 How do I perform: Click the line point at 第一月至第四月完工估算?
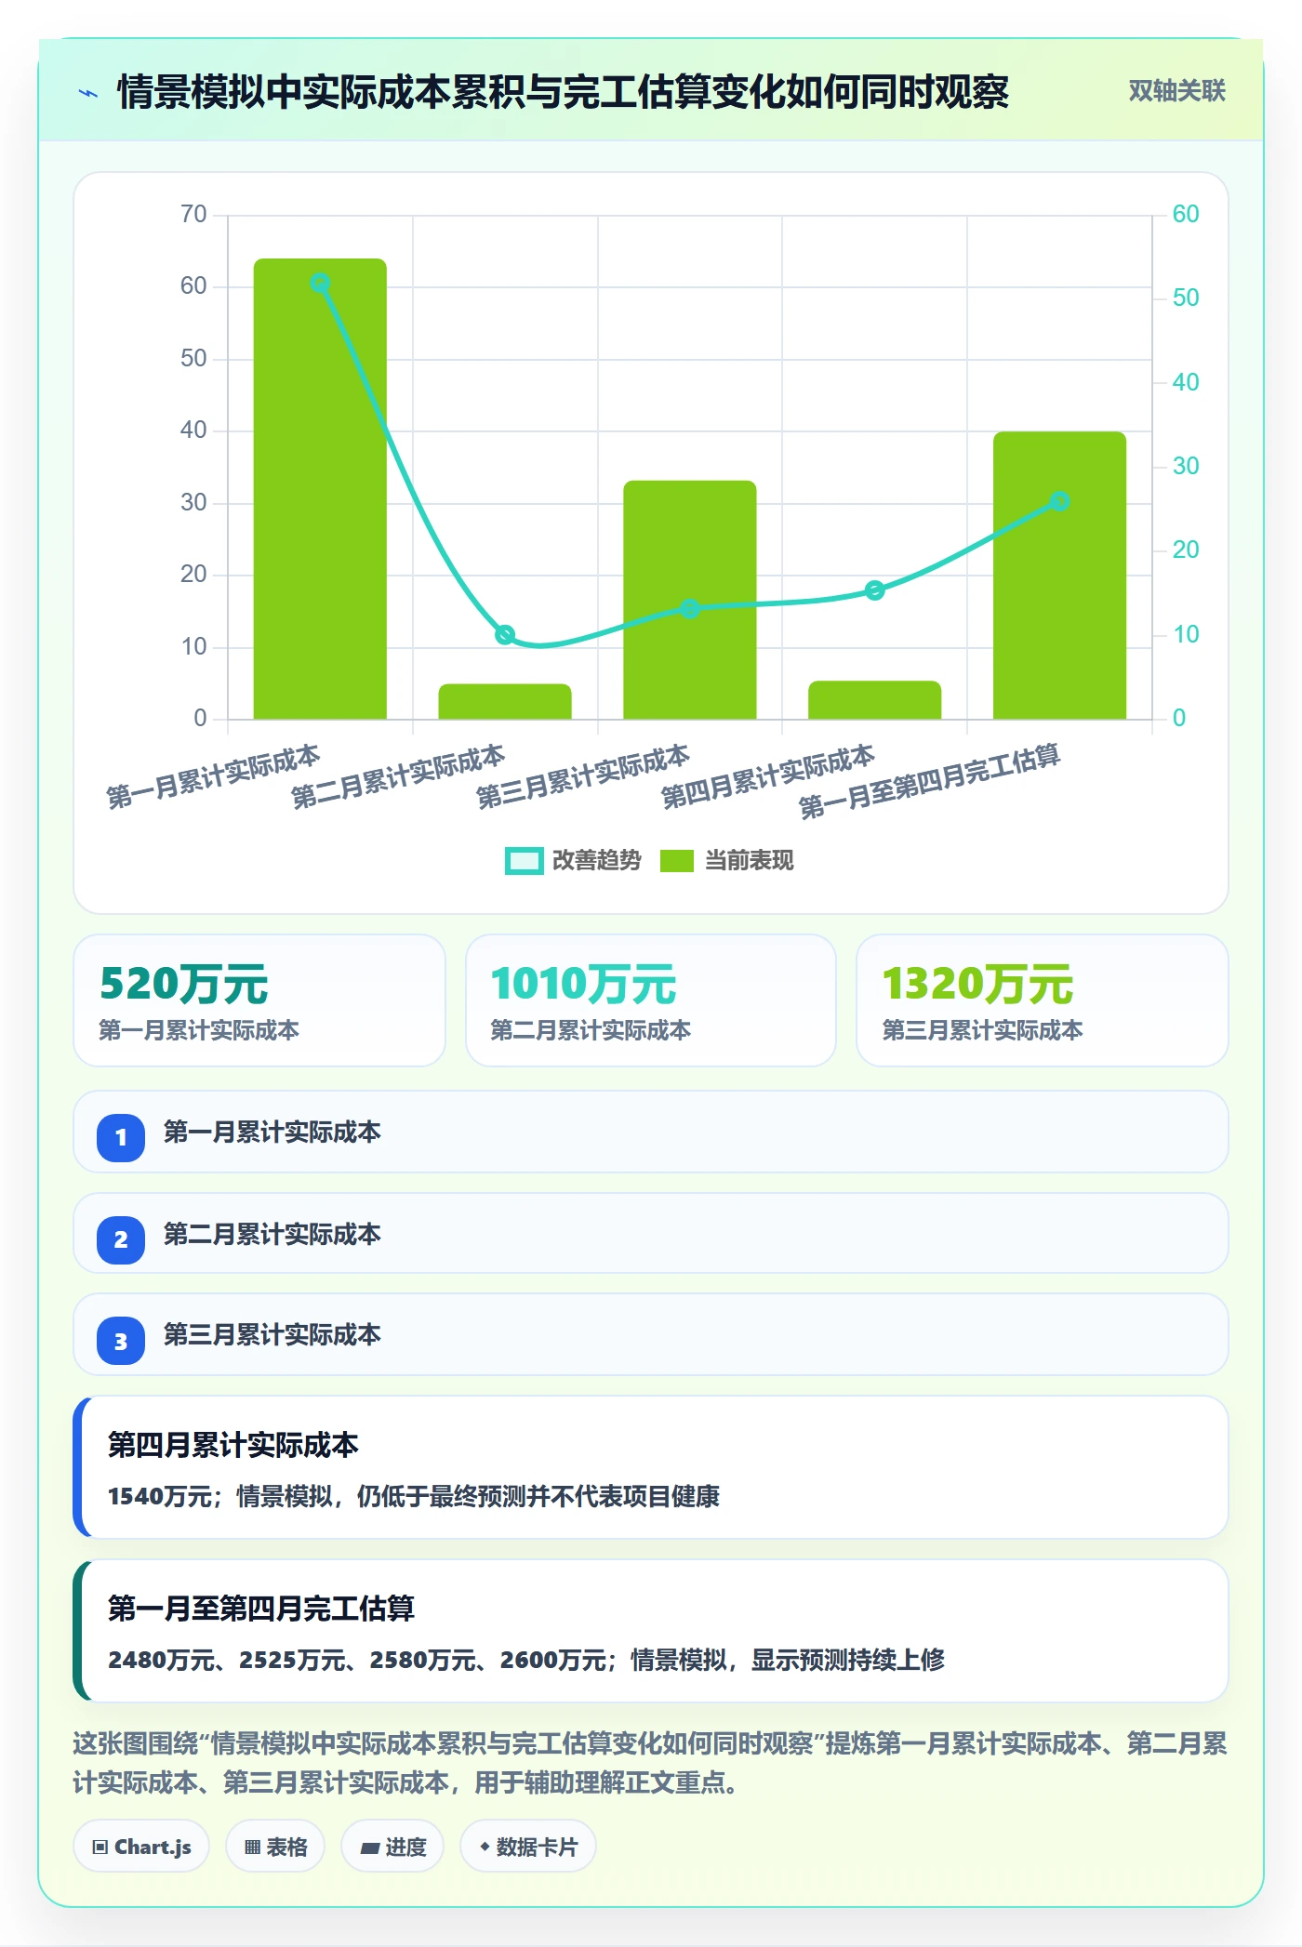pos(1059,502)
